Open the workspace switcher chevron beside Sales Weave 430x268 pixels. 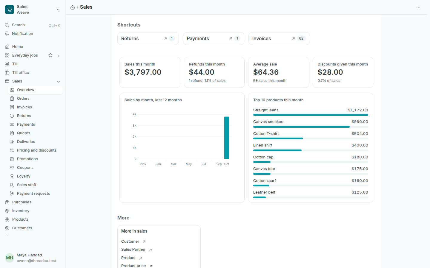coord(58,10)
